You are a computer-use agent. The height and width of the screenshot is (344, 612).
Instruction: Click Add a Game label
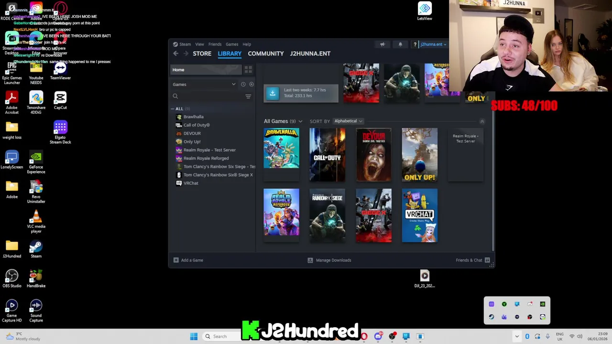tap(192, 260)
